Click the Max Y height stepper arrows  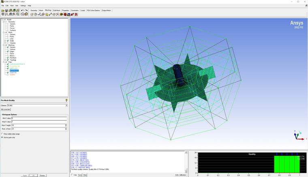pyautogui.click(x=66, y=125)
